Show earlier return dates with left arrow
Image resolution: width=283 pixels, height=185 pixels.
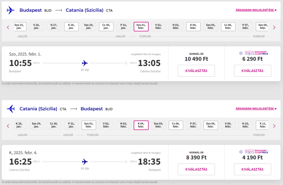point(8,126)
